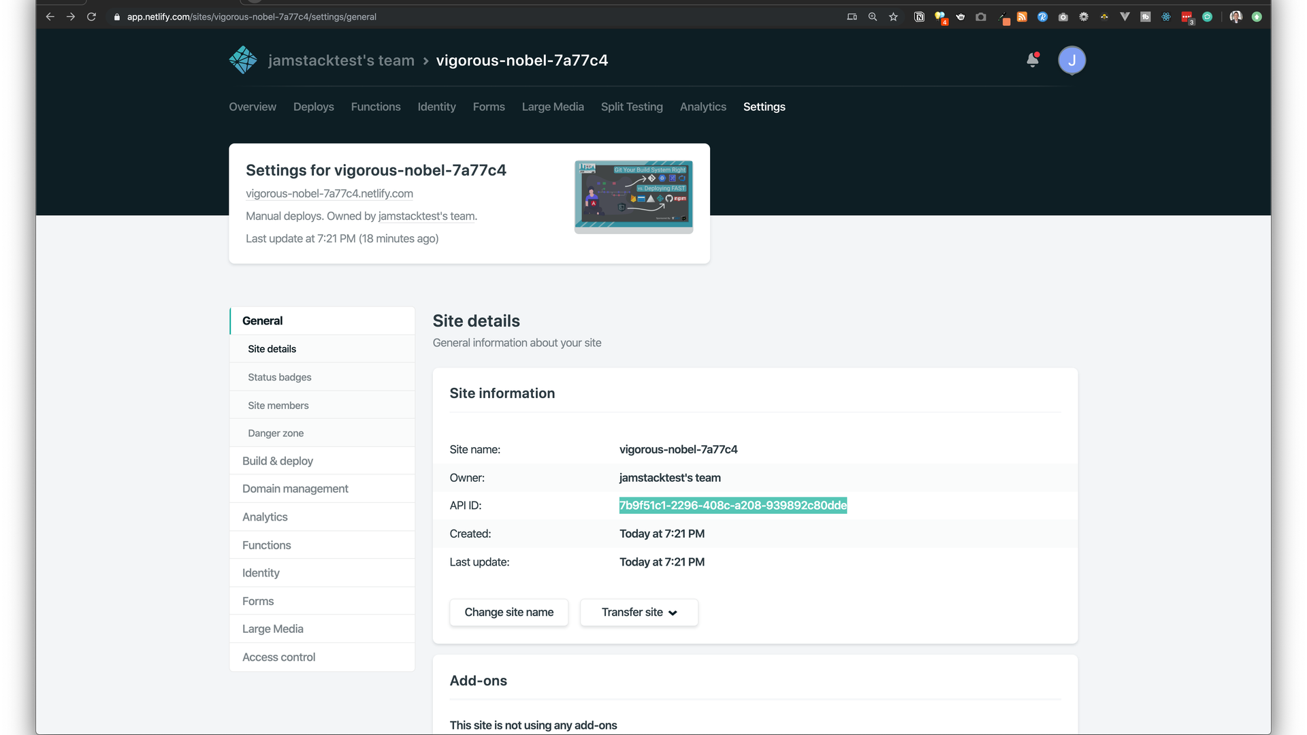Click the browser zoom magnifier icon
Screen dimensions: 1307x735
click(x=872, y=17)
